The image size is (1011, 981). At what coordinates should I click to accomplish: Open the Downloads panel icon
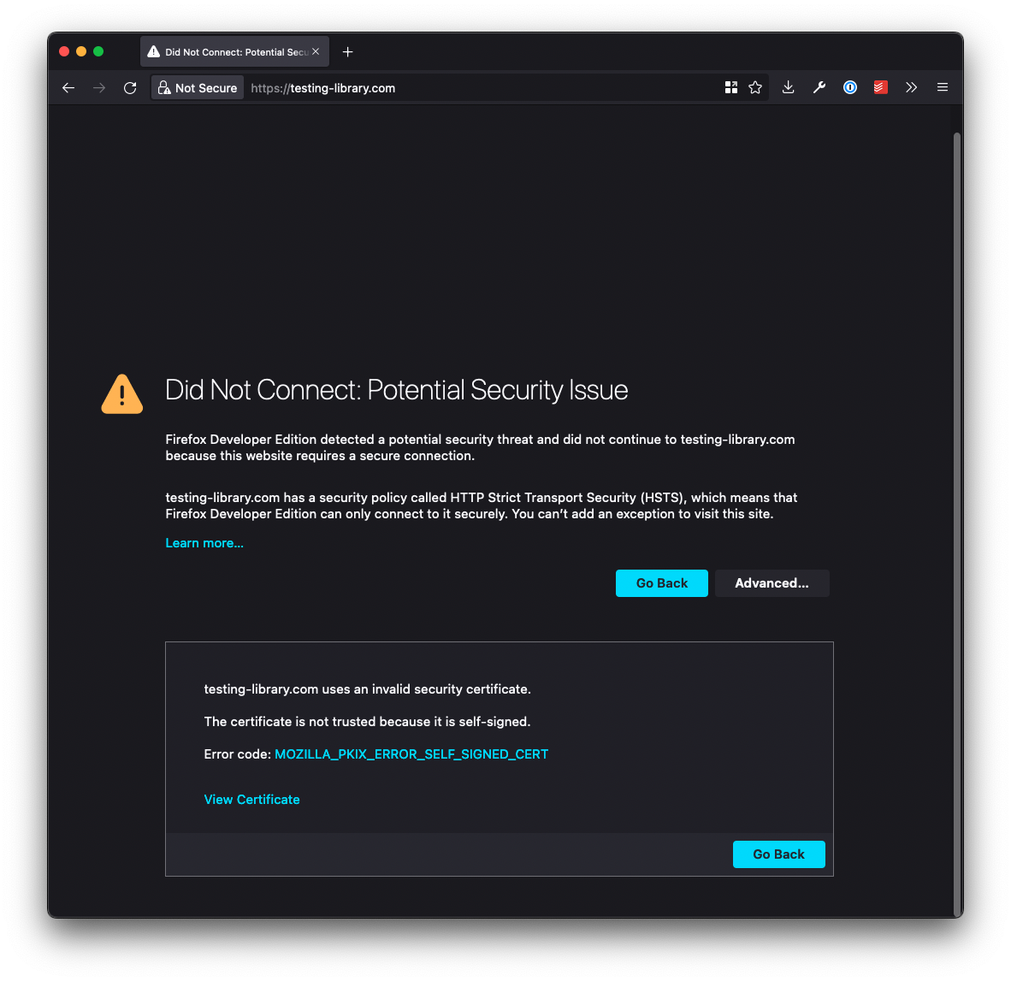(788, 87)
